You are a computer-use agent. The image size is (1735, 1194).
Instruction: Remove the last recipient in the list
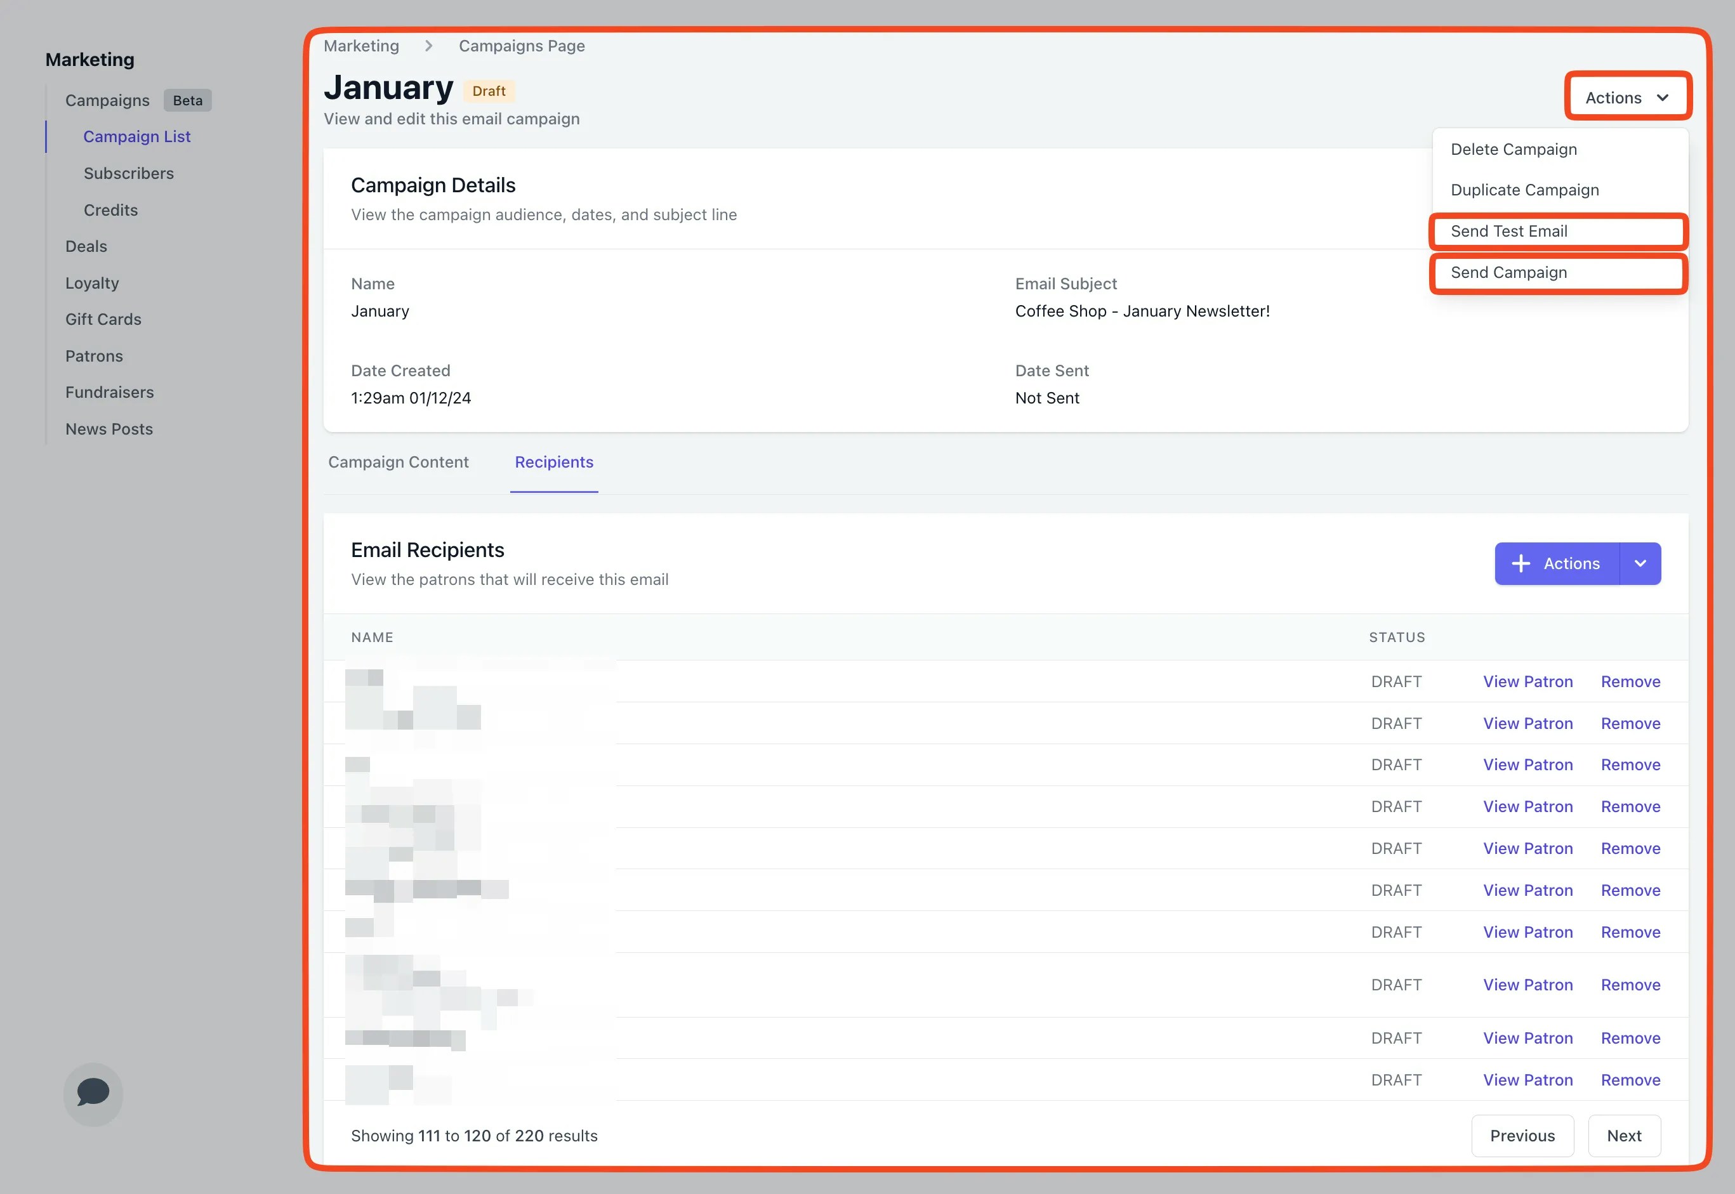coord(1630,1080)
